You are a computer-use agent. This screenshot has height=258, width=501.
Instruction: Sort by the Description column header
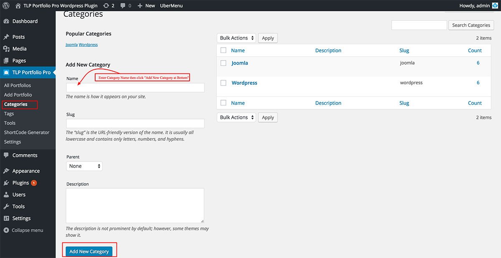(328, 51)
